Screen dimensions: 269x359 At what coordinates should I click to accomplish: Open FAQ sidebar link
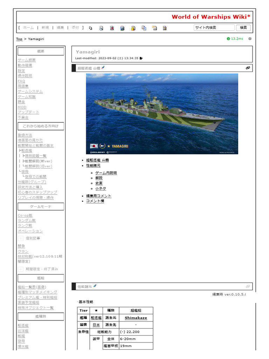(21, 81)
